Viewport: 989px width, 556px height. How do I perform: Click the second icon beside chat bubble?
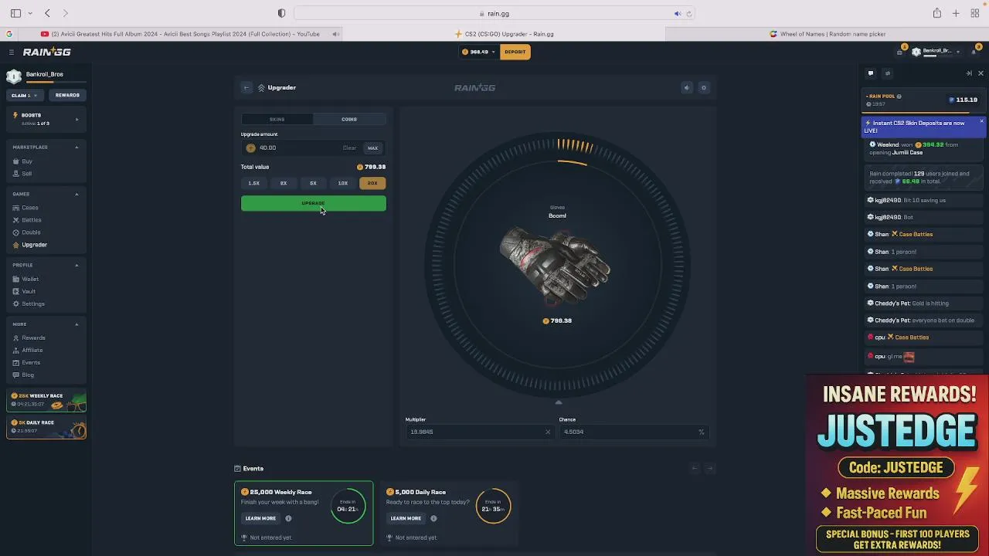tap(887, 73)
